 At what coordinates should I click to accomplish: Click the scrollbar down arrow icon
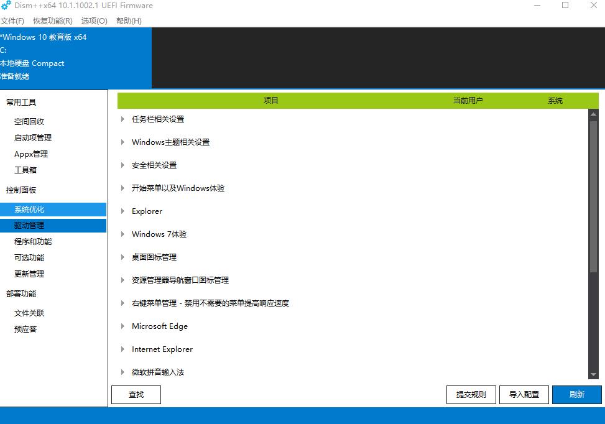(594, 375)
